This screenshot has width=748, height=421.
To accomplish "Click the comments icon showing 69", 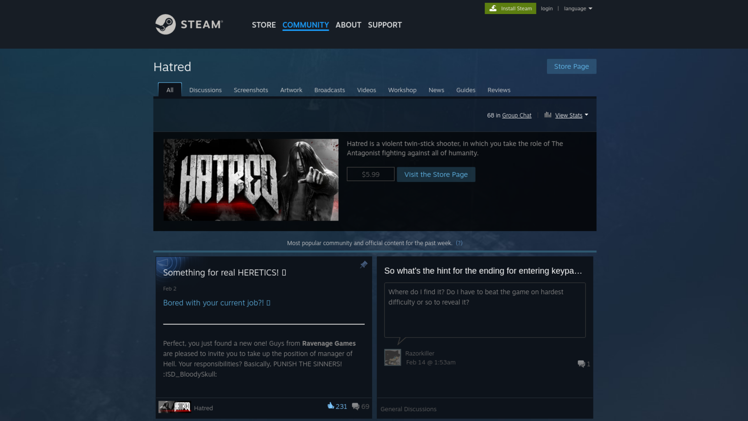I will point(355,406).
